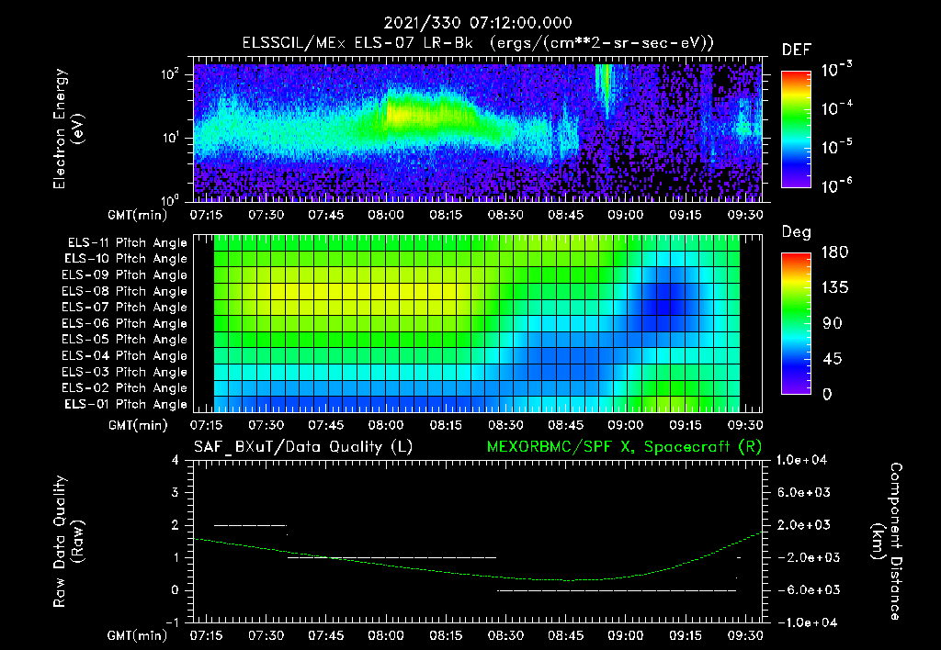Select the ELS-08 Pitch Angle row label

pos(125,291)
